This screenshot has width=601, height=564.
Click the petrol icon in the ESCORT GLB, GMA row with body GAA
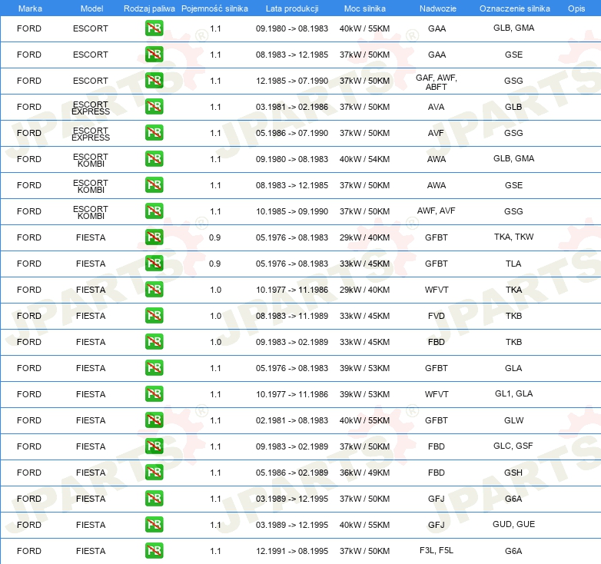pos(154,28)
